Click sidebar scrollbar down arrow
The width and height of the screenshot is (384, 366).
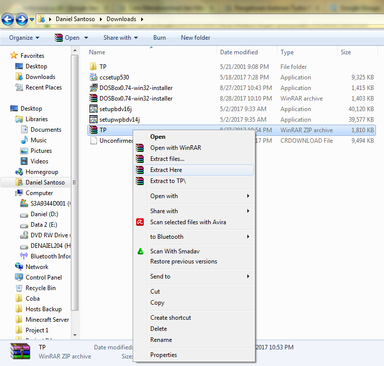[75, 335]
